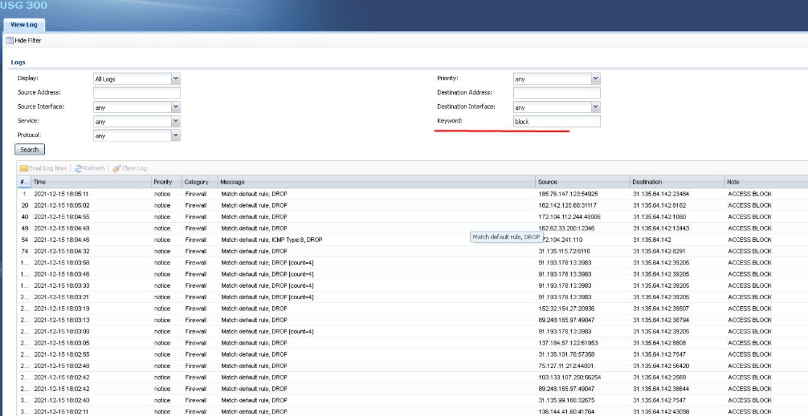This screenshot has width=808, height=416.
Task: Sort by the Destination column header
Action: pyautogui.click(x=677, y=182)
